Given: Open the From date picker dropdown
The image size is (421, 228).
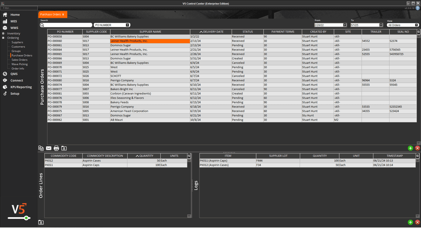Looking at the screenshot, I should pos(345,25).
